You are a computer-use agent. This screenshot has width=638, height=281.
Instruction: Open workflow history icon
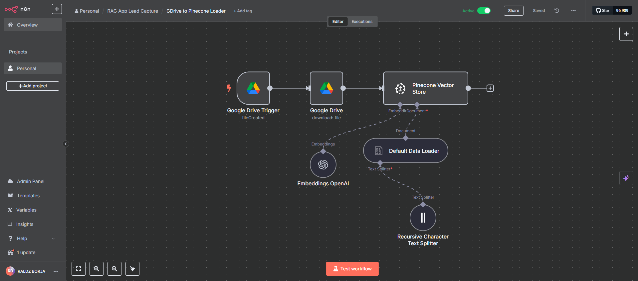pos(557,11)
